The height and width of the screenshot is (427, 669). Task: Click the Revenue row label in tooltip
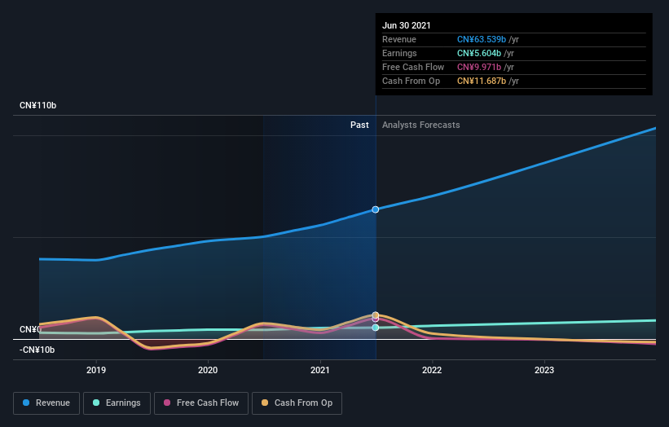pos(399,39)
